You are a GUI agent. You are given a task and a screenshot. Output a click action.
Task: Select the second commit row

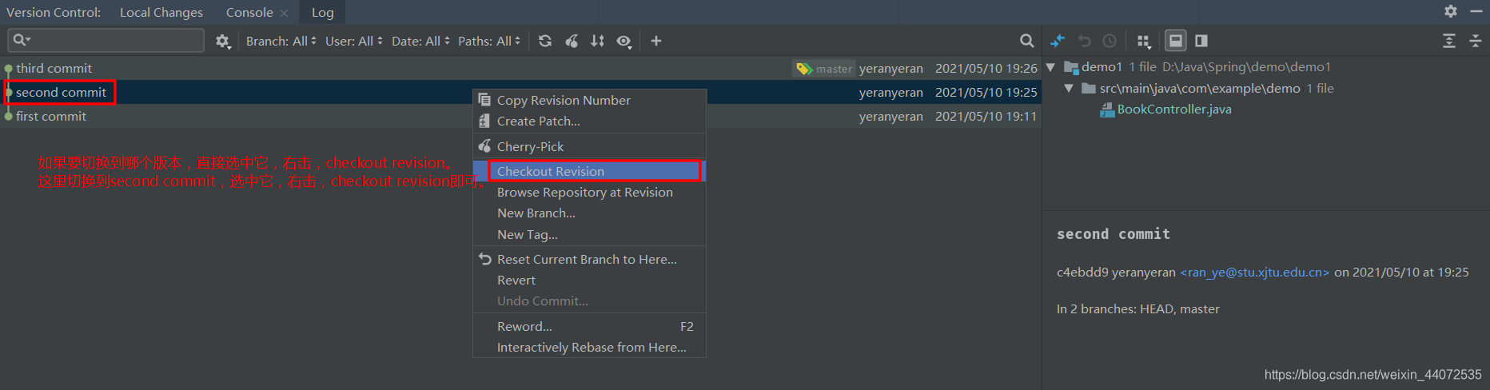520,92
